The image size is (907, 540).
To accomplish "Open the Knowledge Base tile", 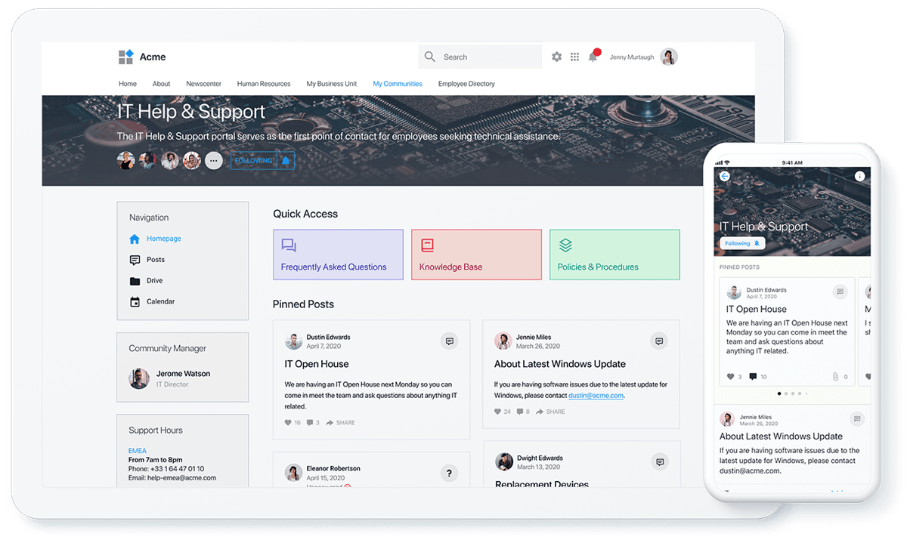I will point(476,255).
